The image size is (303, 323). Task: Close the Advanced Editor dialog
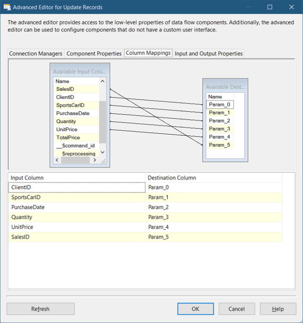coord(291,7)
